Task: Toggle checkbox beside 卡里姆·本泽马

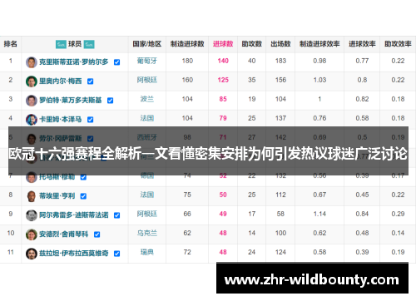Action: coord(91,120)
